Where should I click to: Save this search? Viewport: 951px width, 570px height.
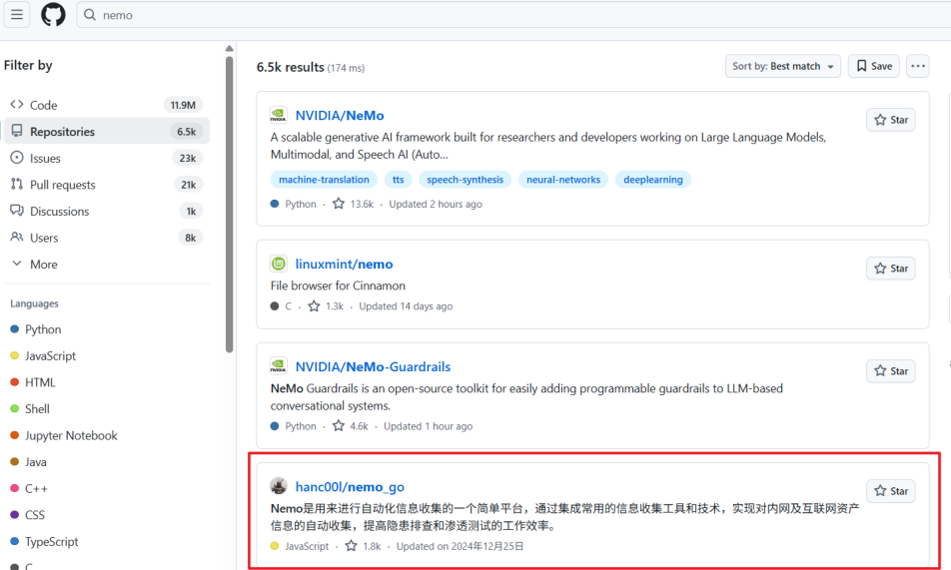coord(873,66)
